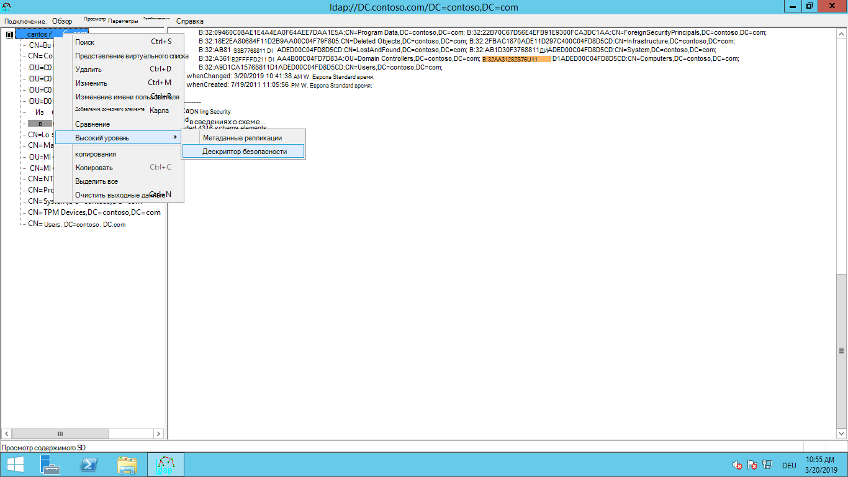Viewport: 848px width, 477px height.
Task: Choose Изменение имени пользователя
Action: (119, 96)
